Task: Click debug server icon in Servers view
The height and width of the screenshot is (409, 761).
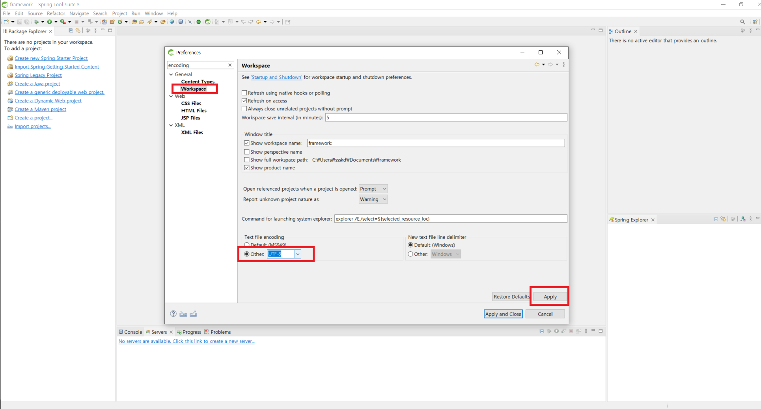Action: coord(549,331)
